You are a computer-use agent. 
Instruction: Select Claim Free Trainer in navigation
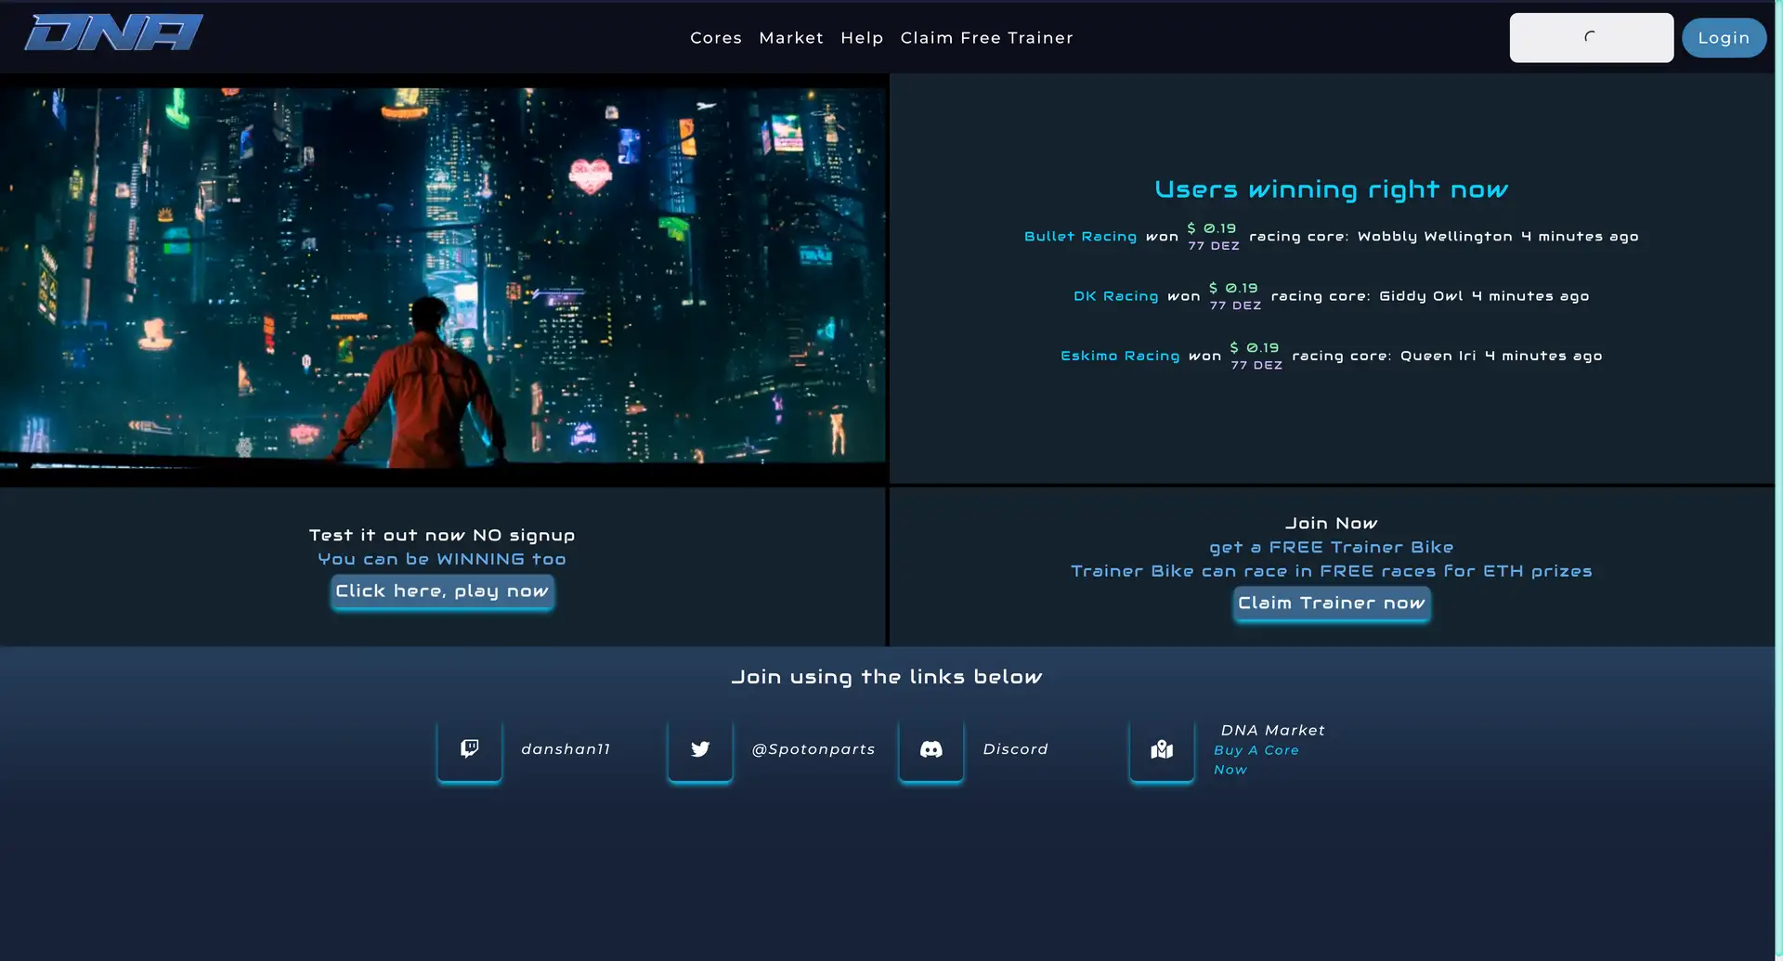click(986, 38)
